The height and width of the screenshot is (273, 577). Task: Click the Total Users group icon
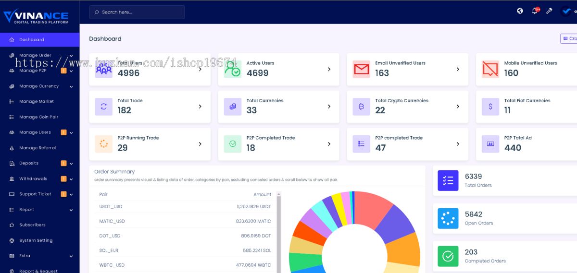tap(103, 69)
